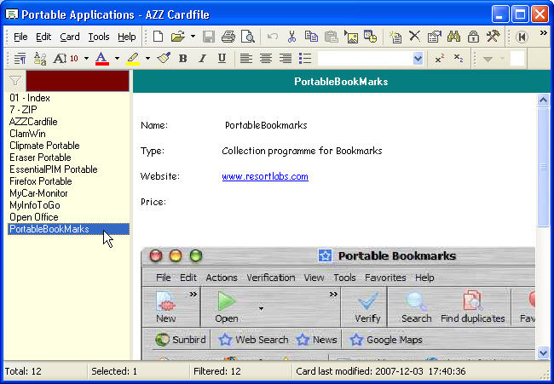Open a file with the folder icon
The image size is (554, 384).
click(178, 37)
